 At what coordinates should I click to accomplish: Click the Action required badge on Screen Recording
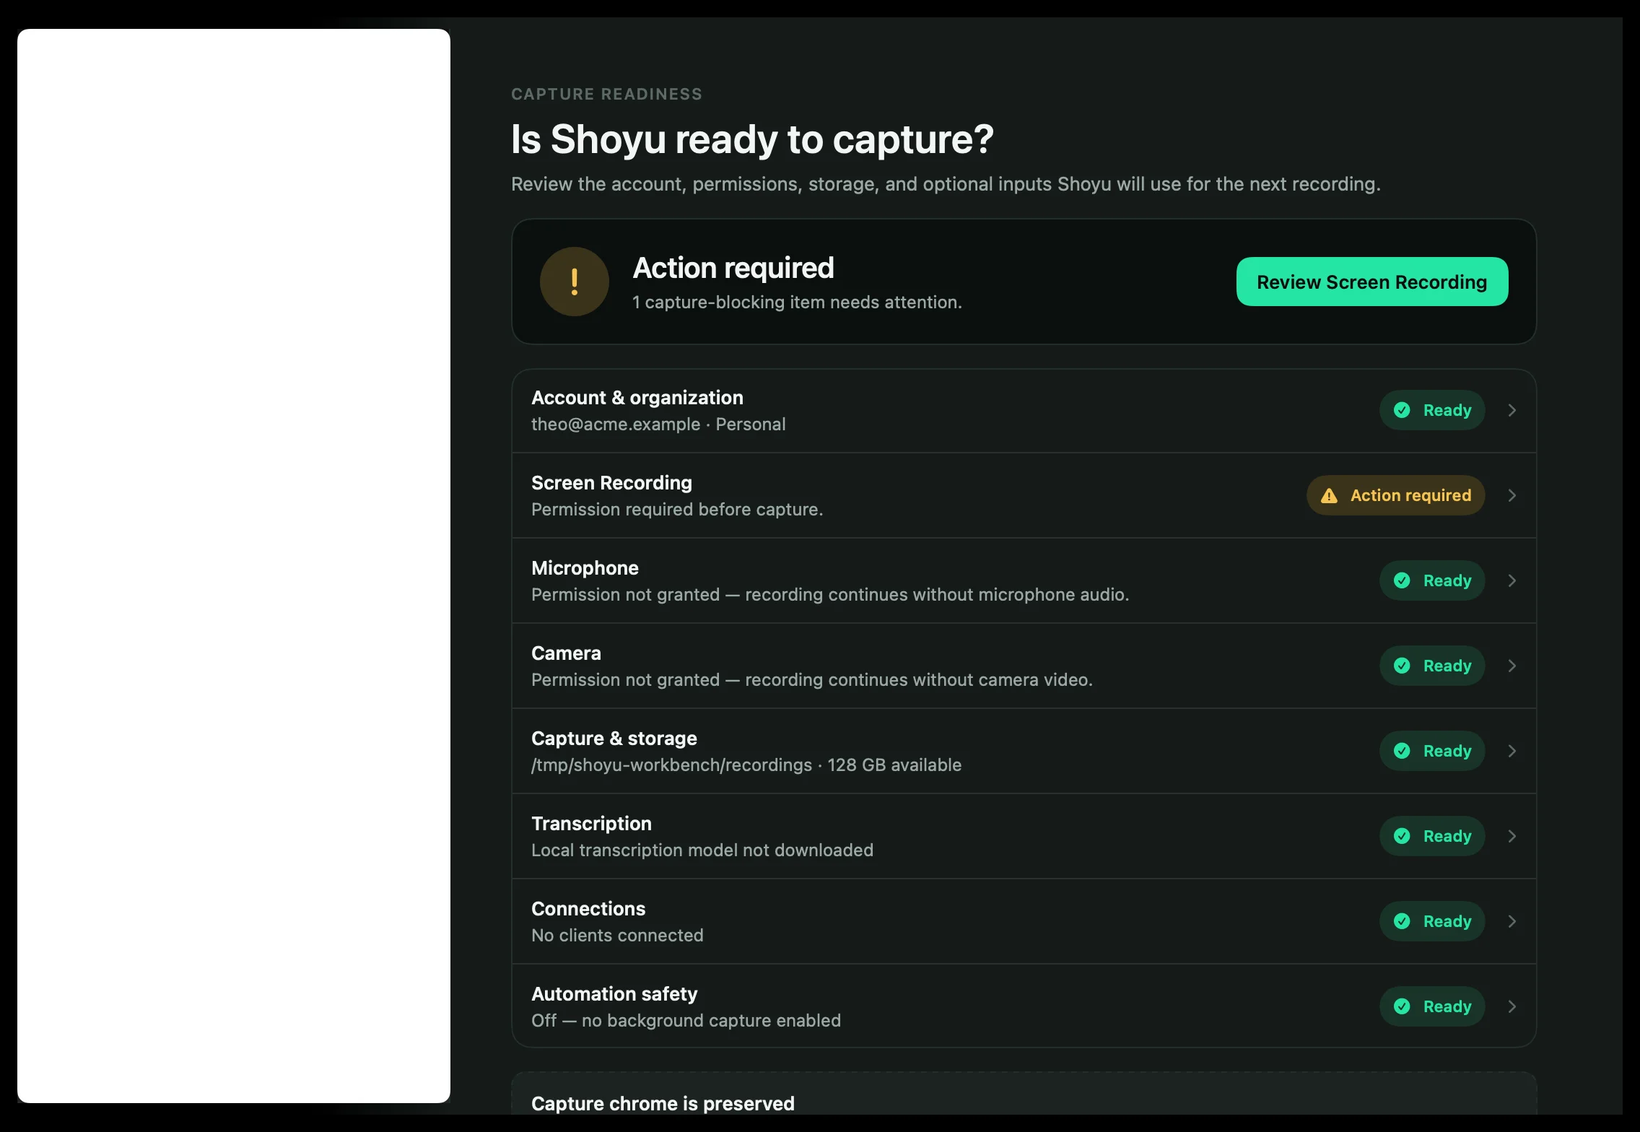tap(1395, 495)
